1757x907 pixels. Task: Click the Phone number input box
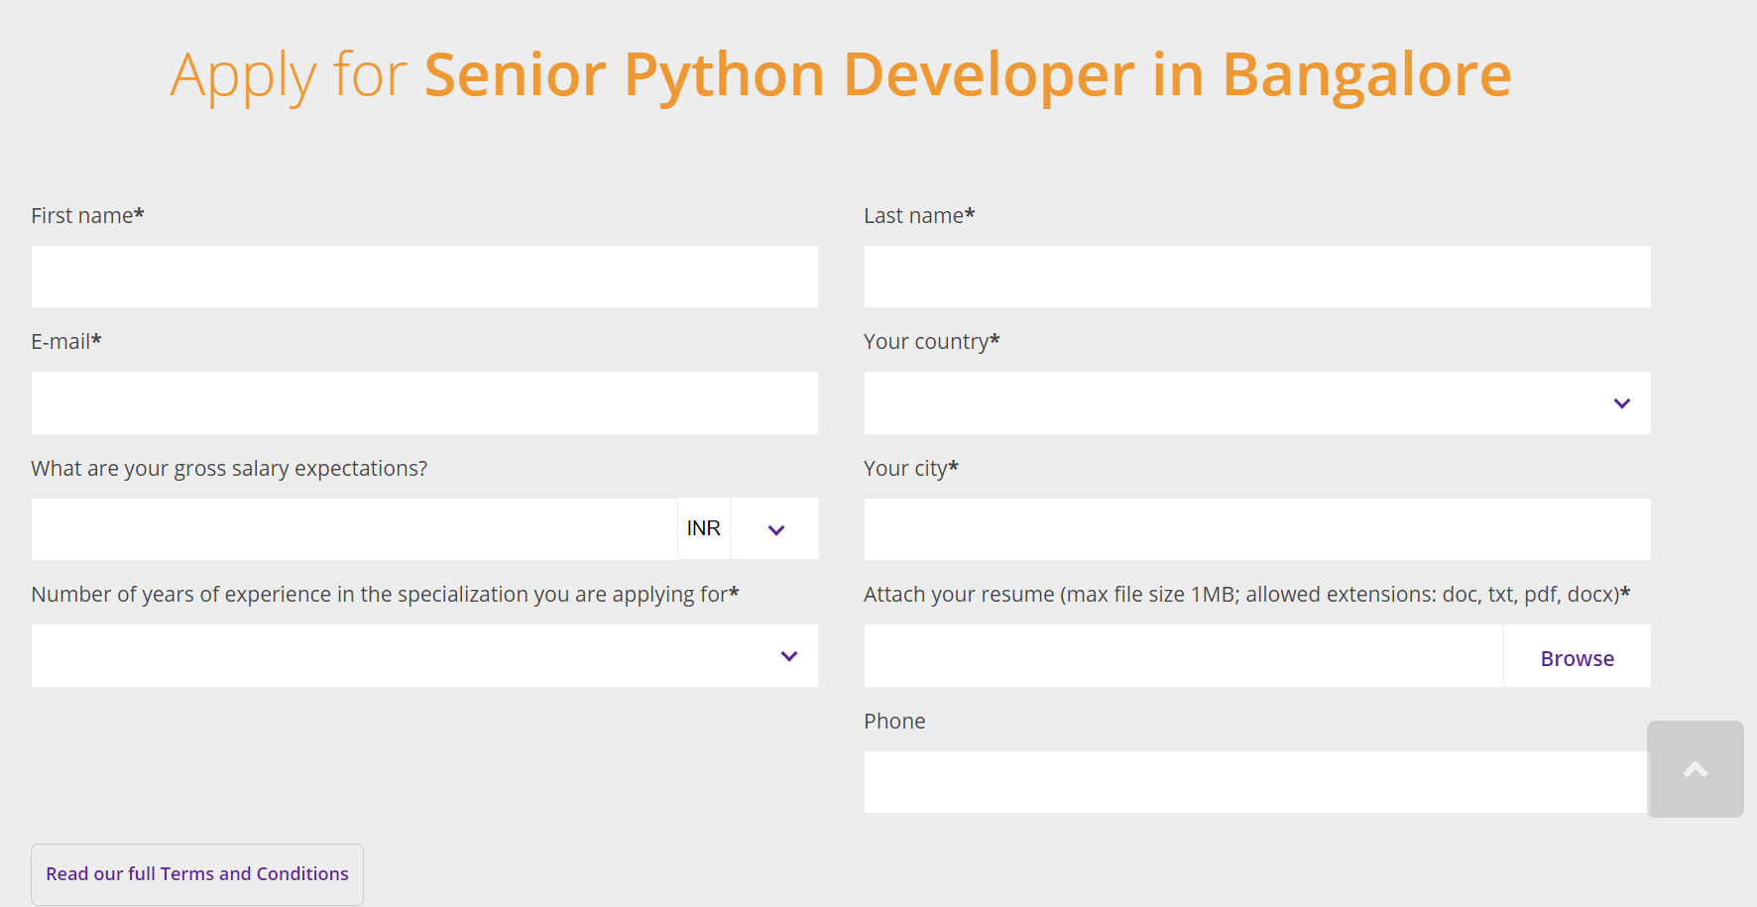[1254, 782]
